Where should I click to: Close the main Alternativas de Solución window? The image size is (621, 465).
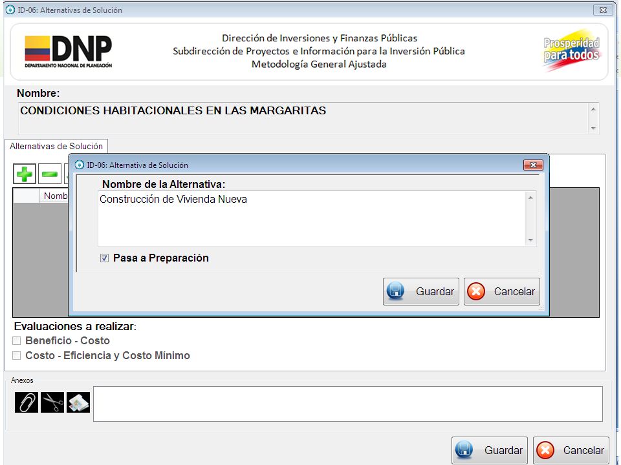pos(603,10)
